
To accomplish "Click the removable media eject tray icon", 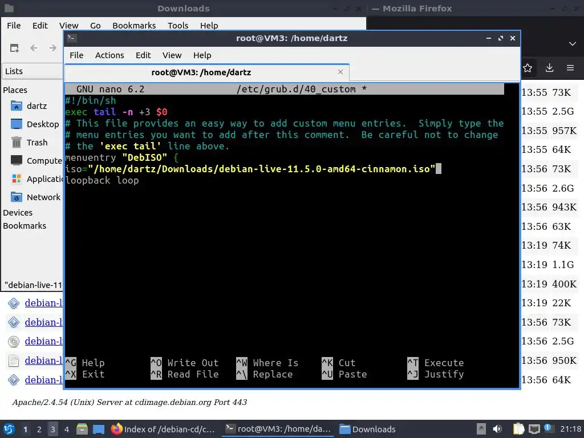I will (x=481, y=429).
